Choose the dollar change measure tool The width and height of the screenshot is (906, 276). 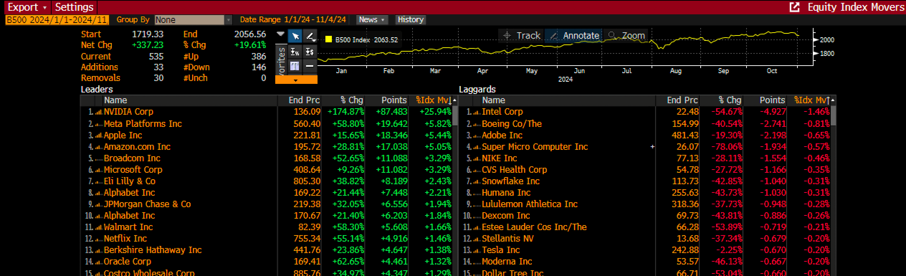[x=310, y=52]
